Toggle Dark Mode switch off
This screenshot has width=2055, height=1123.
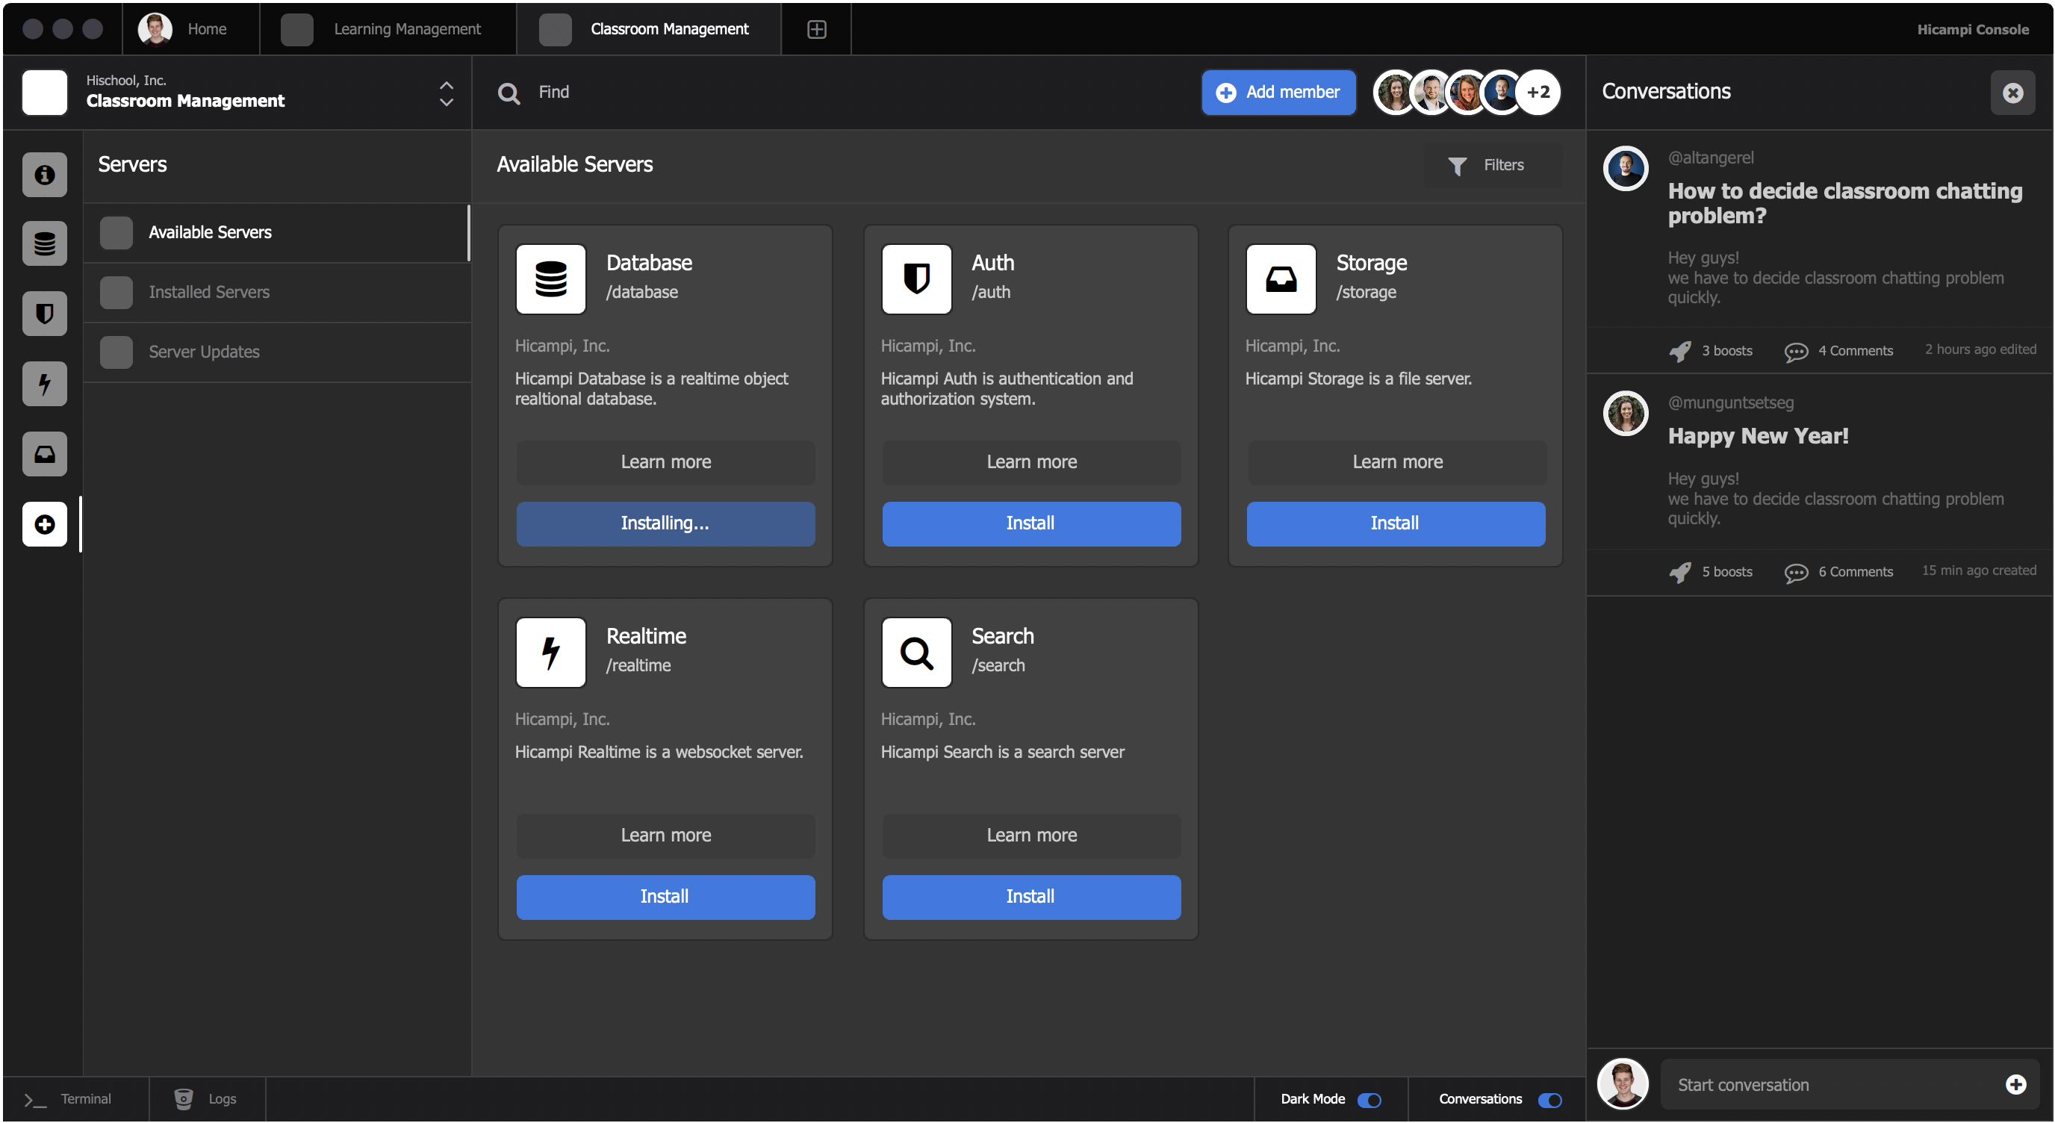(x=1369, y=1100)
